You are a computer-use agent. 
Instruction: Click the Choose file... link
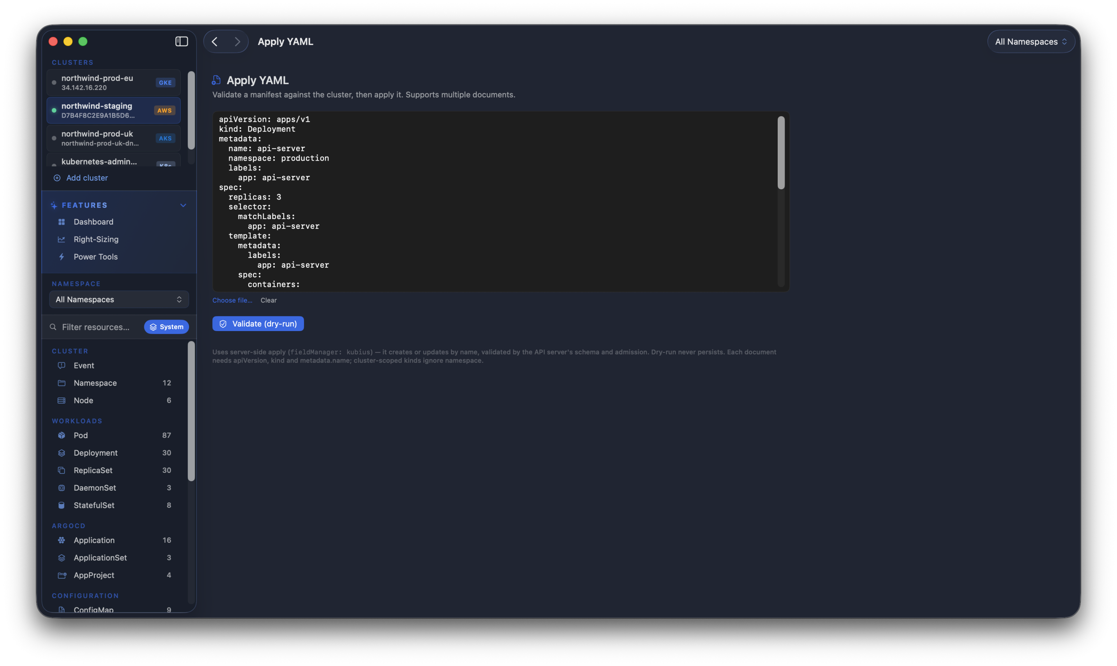click(x=232, y=300)
